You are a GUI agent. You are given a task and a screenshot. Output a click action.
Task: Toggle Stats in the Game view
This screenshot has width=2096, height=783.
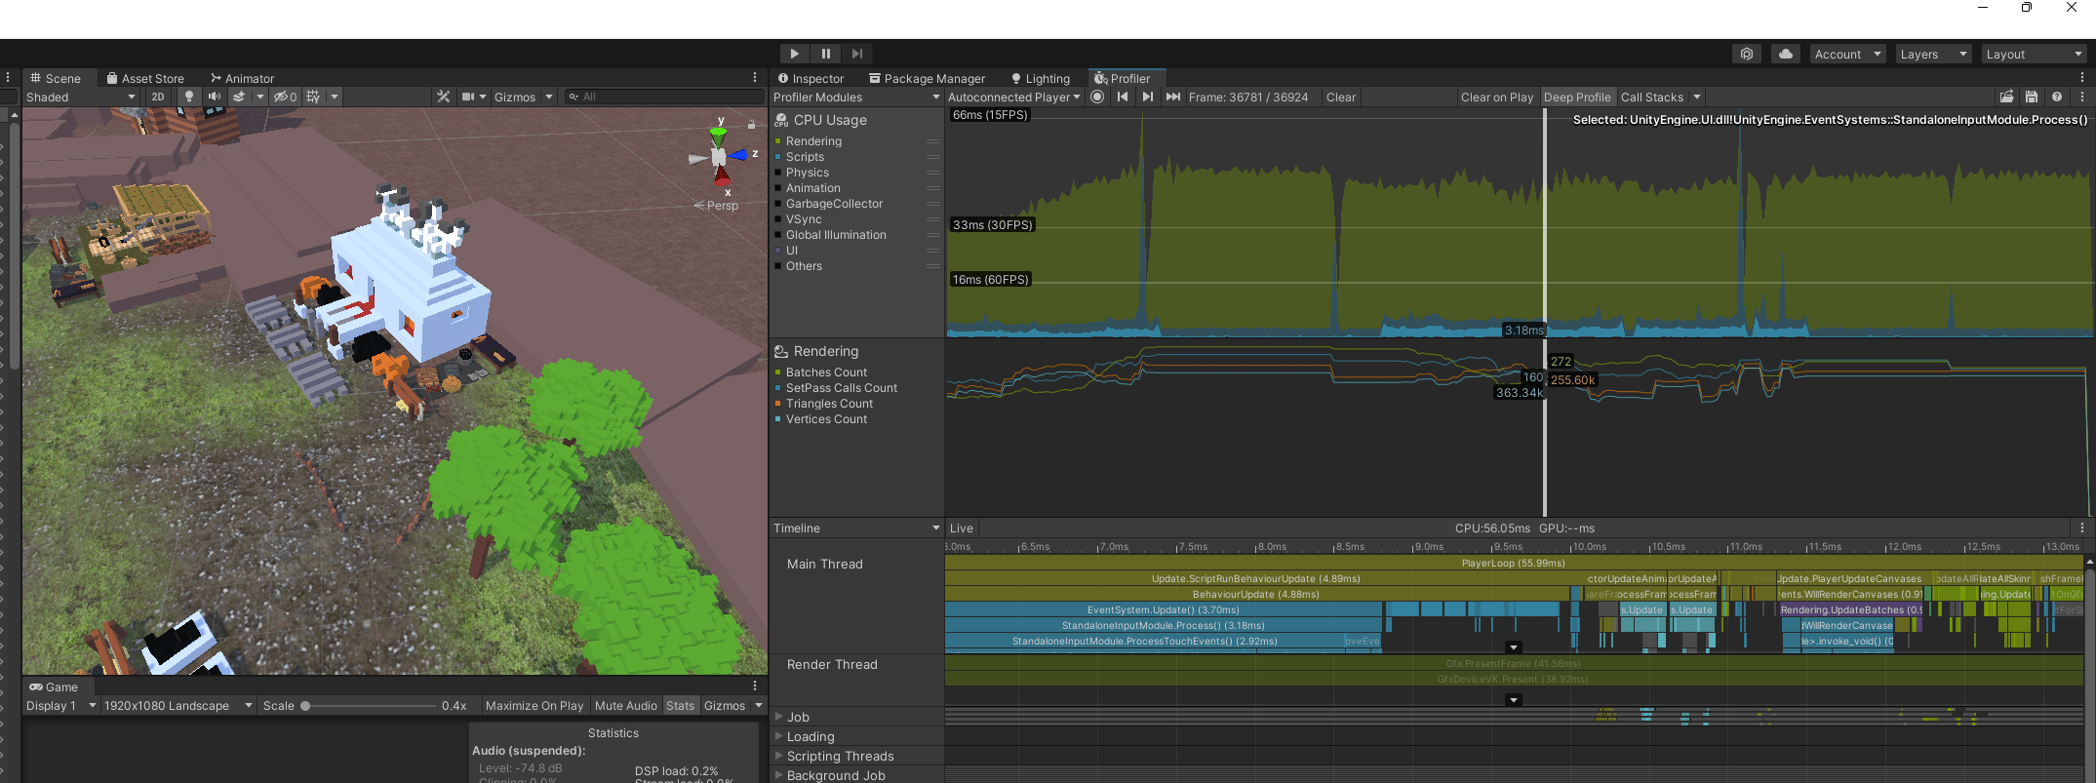[680, 705]
